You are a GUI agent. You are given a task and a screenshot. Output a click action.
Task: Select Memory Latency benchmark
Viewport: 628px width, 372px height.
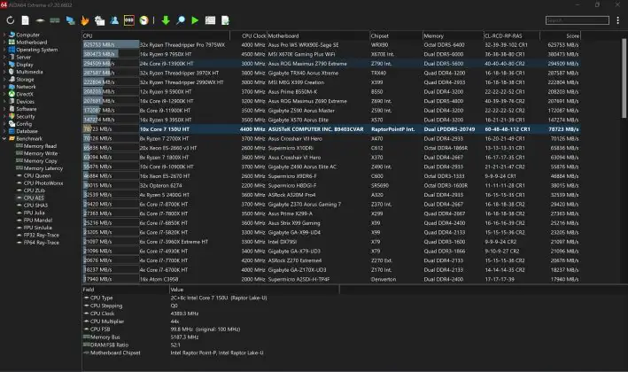[x=43, y=168]
